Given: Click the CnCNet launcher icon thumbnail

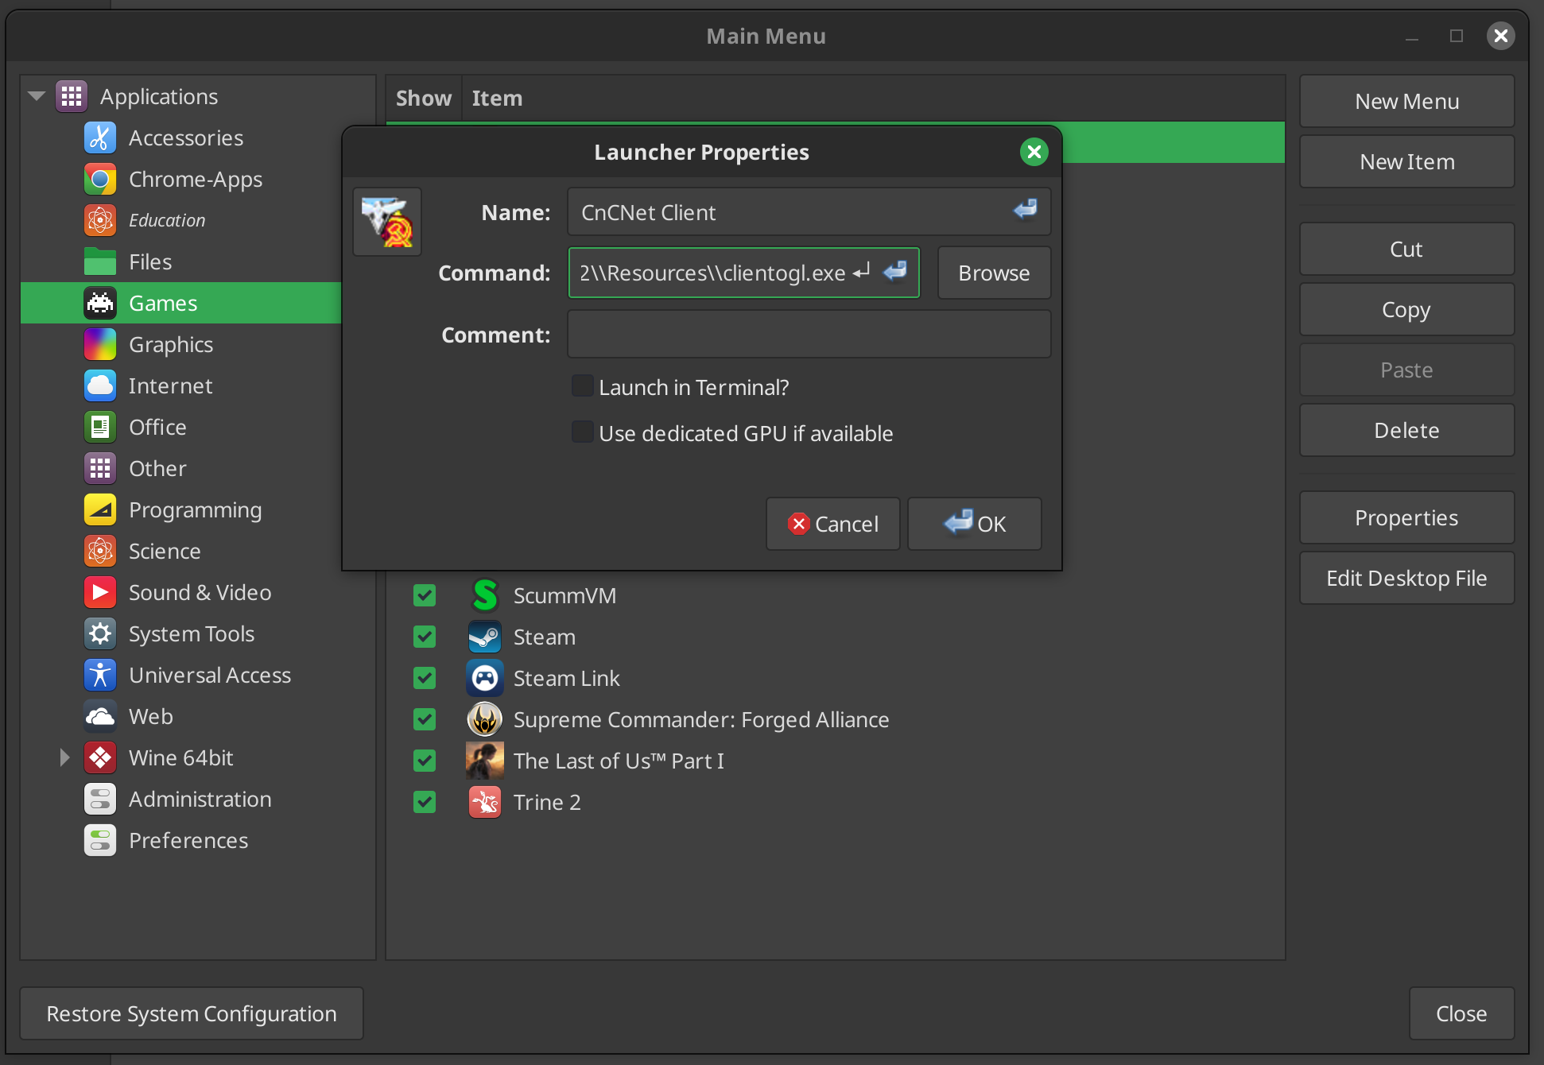Looking at the screenshot, I should coord(387,222).
